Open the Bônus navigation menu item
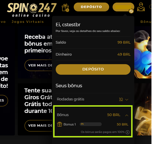 (146, 22)
